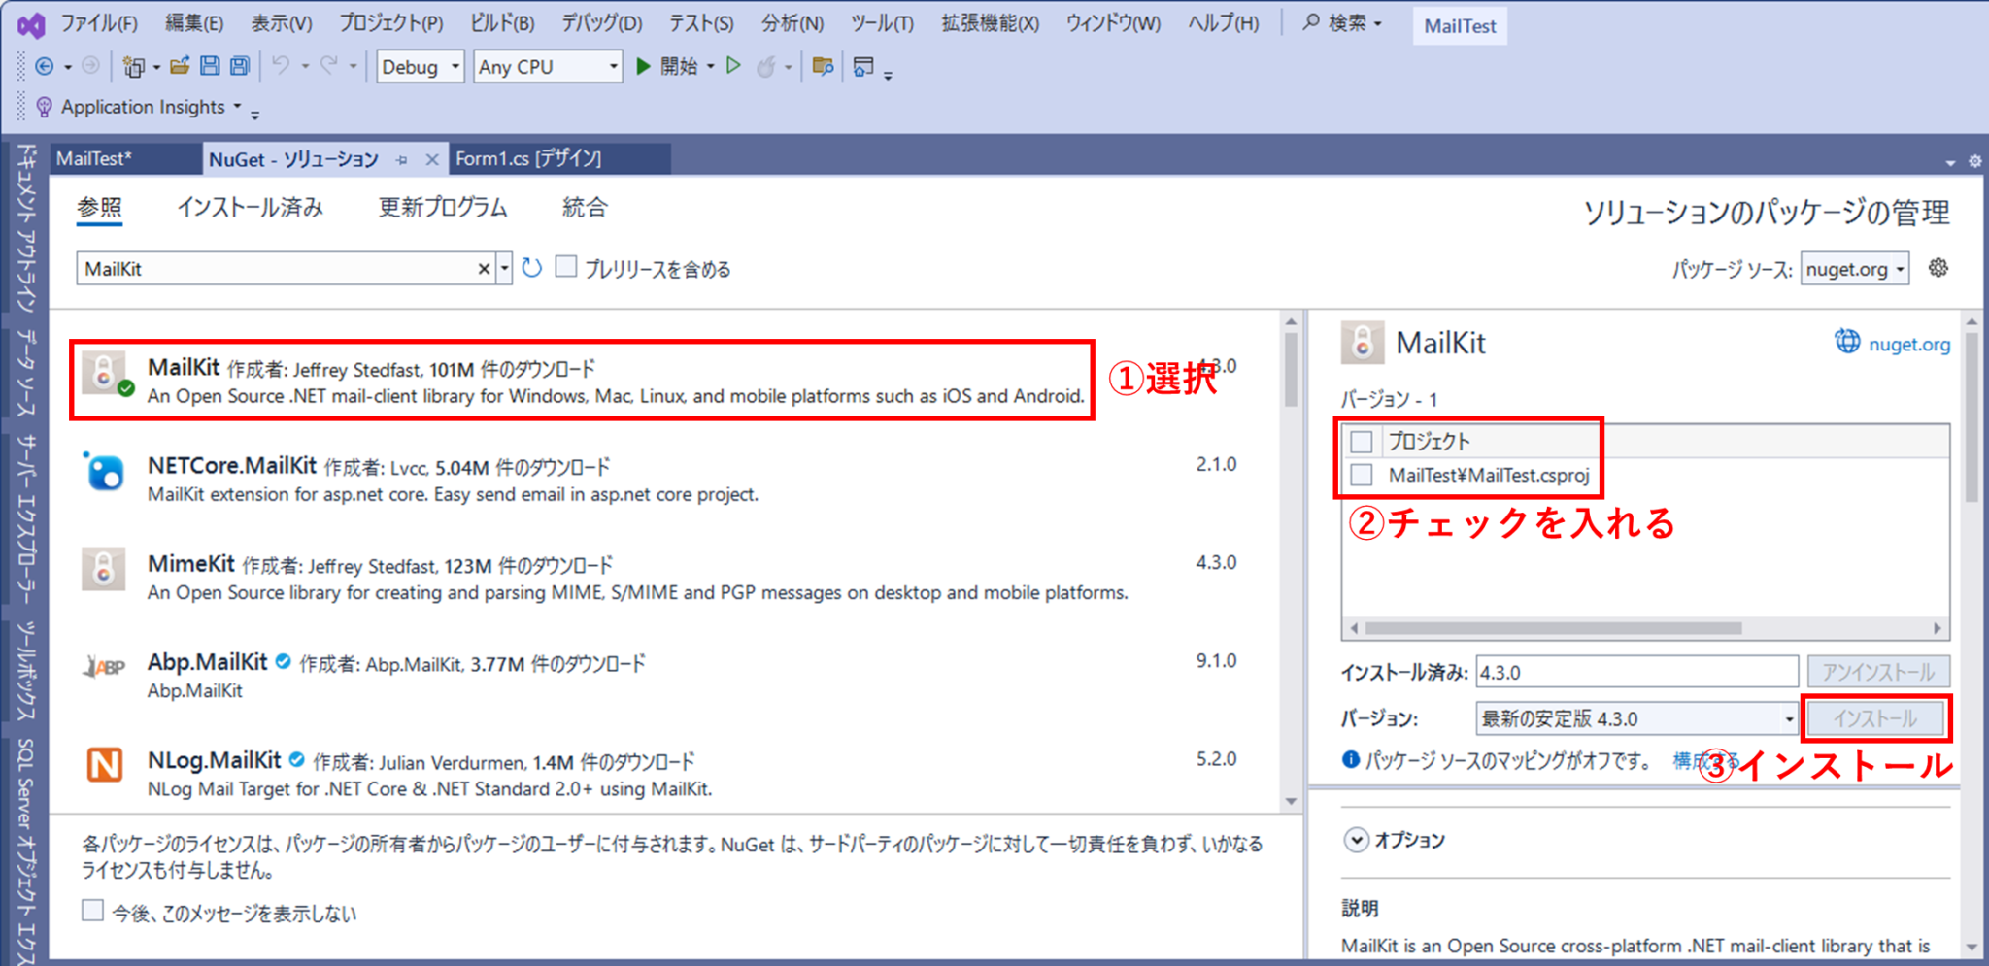
Task: Click the open file folder icon
Action: [x=180, y=66]
